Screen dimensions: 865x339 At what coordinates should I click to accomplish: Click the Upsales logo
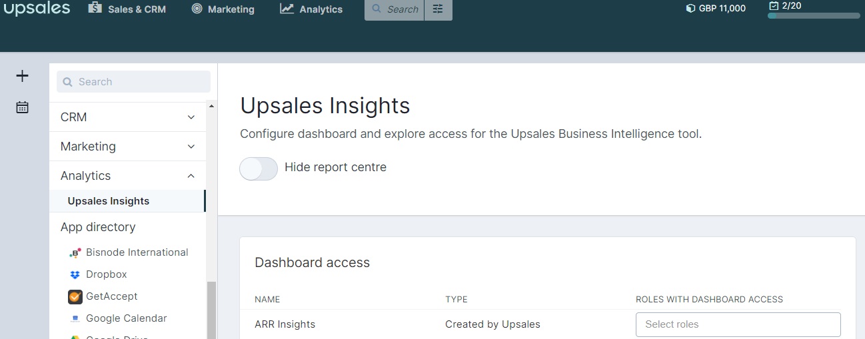point(37,9)
